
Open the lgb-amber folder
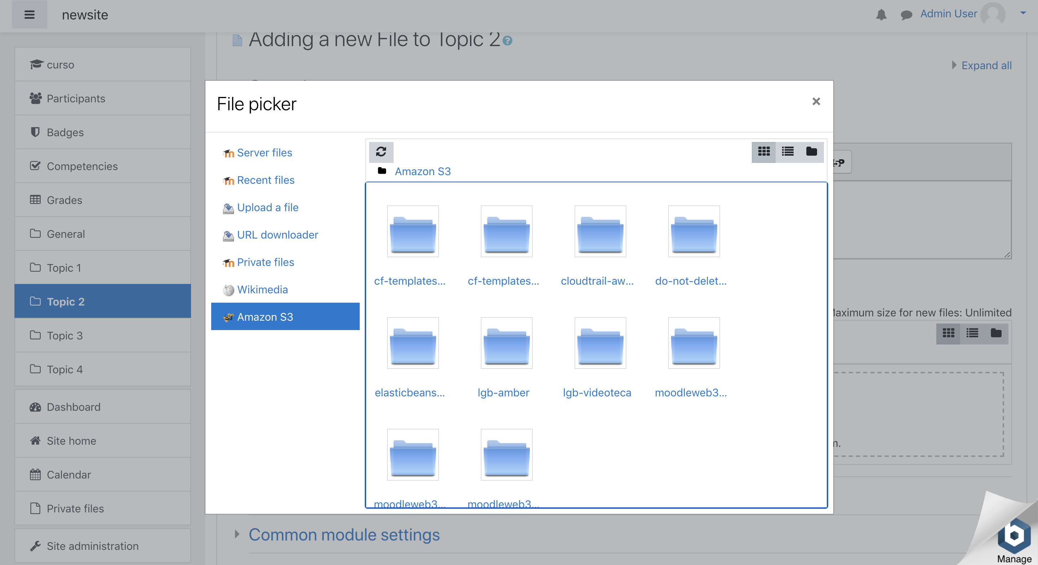tap(506, 343)
